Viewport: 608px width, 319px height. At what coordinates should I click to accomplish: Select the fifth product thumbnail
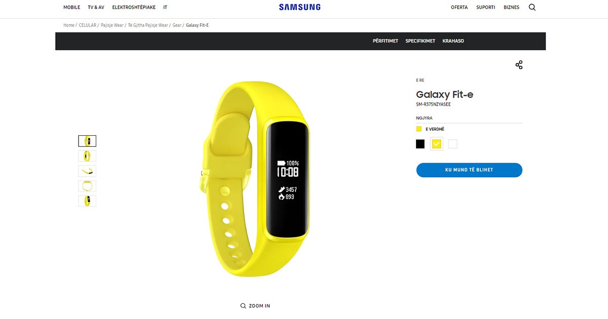tap(87, 201)
